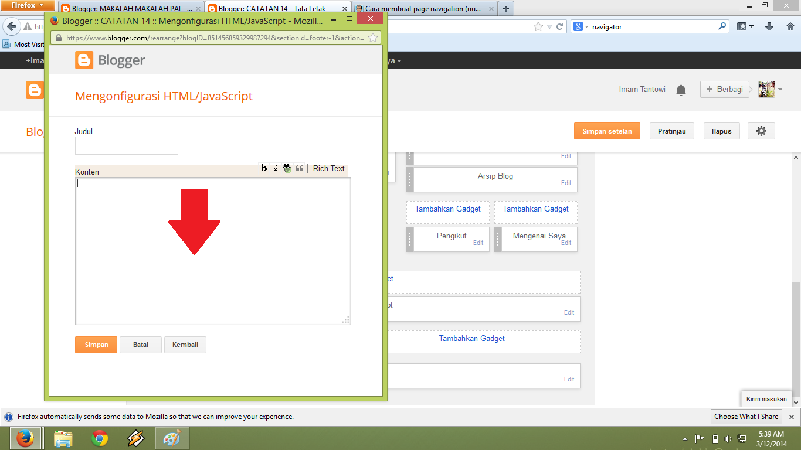Click the Firefox taskbar icon
The width and height of the screenshot is (801, 450).
pos(25,438)
